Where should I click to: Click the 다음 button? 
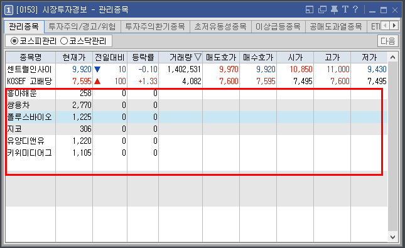point(388,41)
